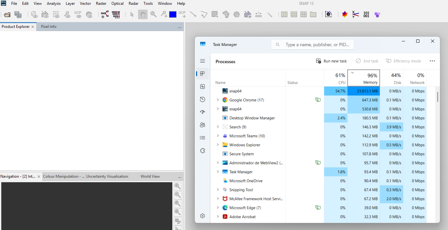Switch to the World View tab
Screen dimensions: 448x230
tap(150, 176)
